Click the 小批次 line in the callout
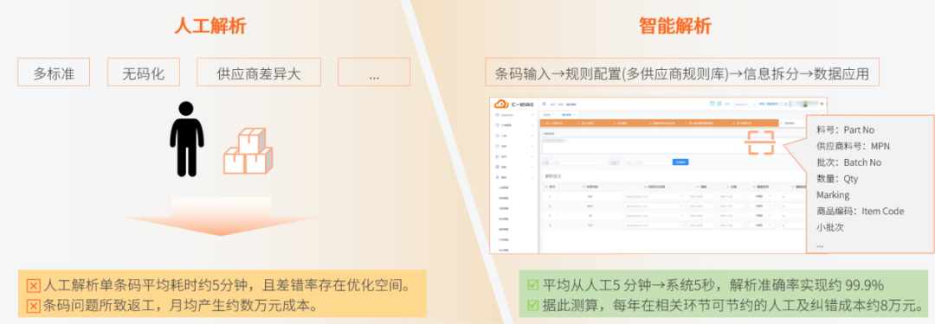935x324 pixels. 829,227
